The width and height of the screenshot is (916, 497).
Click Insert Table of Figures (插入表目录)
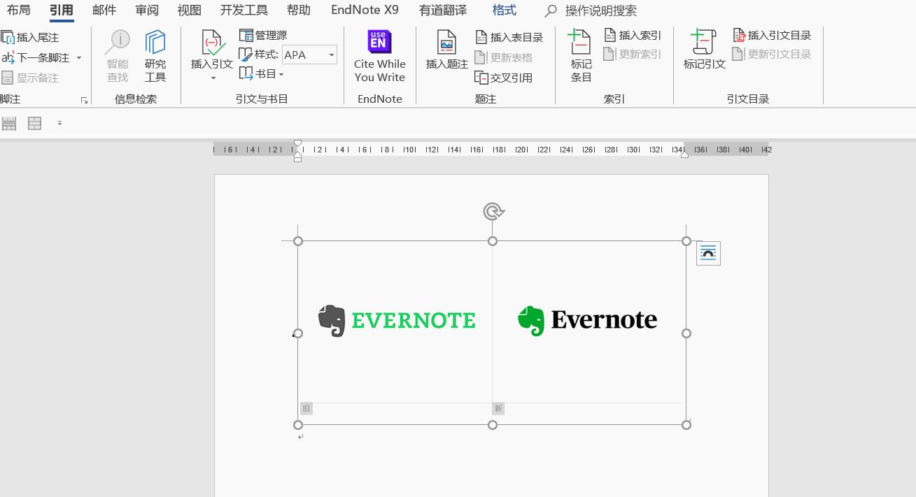click(x=509, y=37)
